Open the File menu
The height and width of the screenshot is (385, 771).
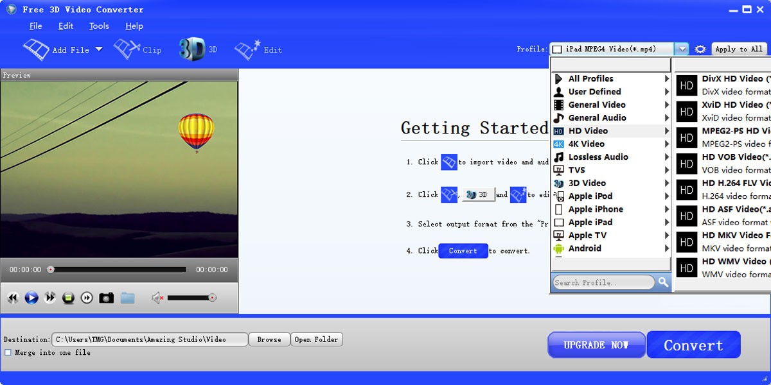pos(35,26)
